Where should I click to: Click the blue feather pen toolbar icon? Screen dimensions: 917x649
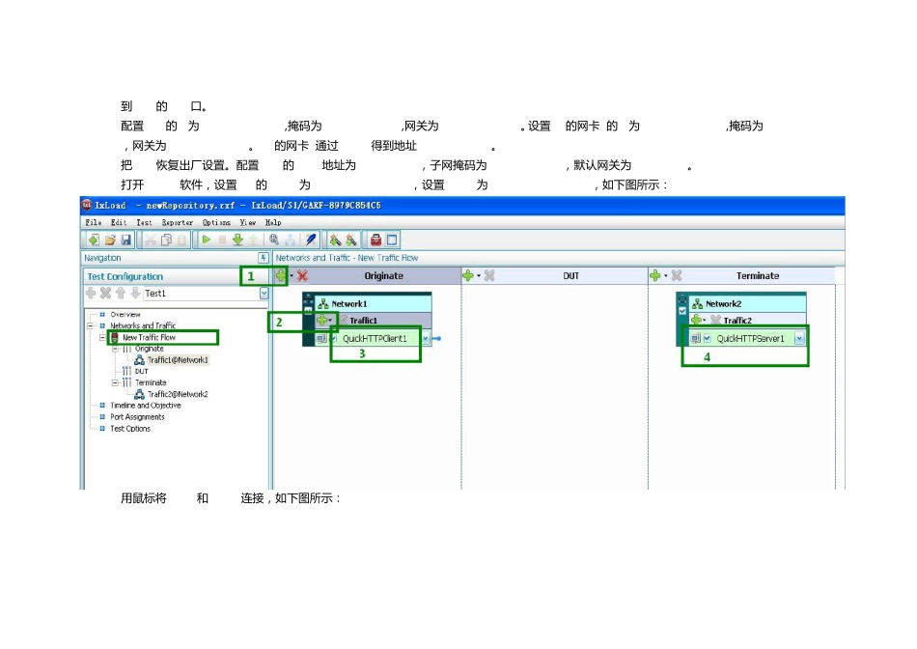311,240
